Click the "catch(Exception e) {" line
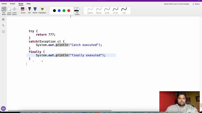This screenshot has width=202, height=113. pyautogui.click(x=46, y=41)
